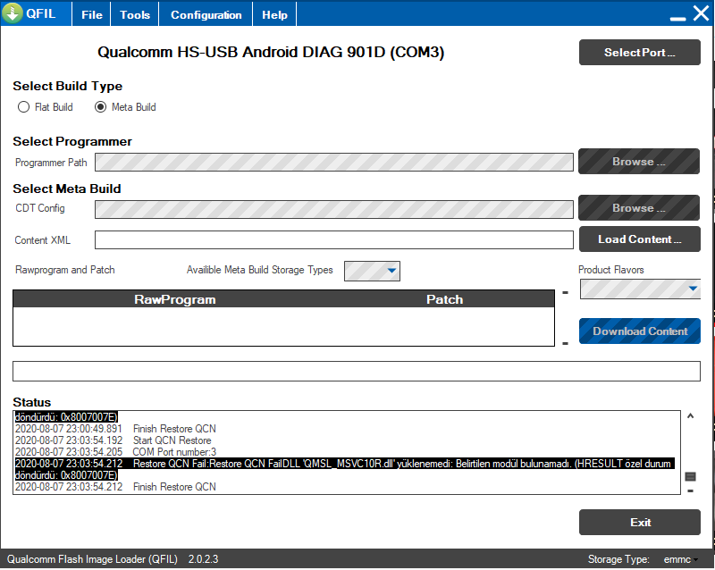Open the Help menu

tap(274, 14)
